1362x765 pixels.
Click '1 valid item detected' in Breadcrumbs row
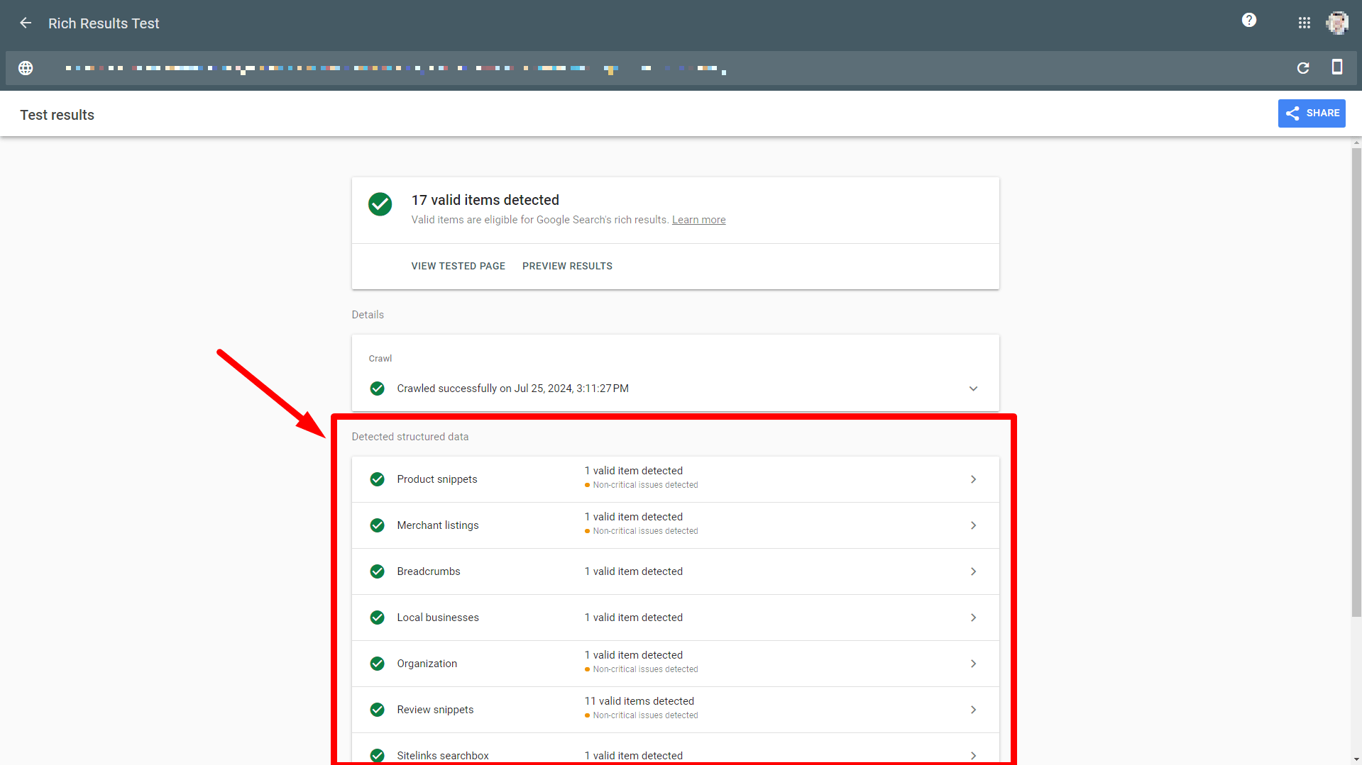pos(634,571)
